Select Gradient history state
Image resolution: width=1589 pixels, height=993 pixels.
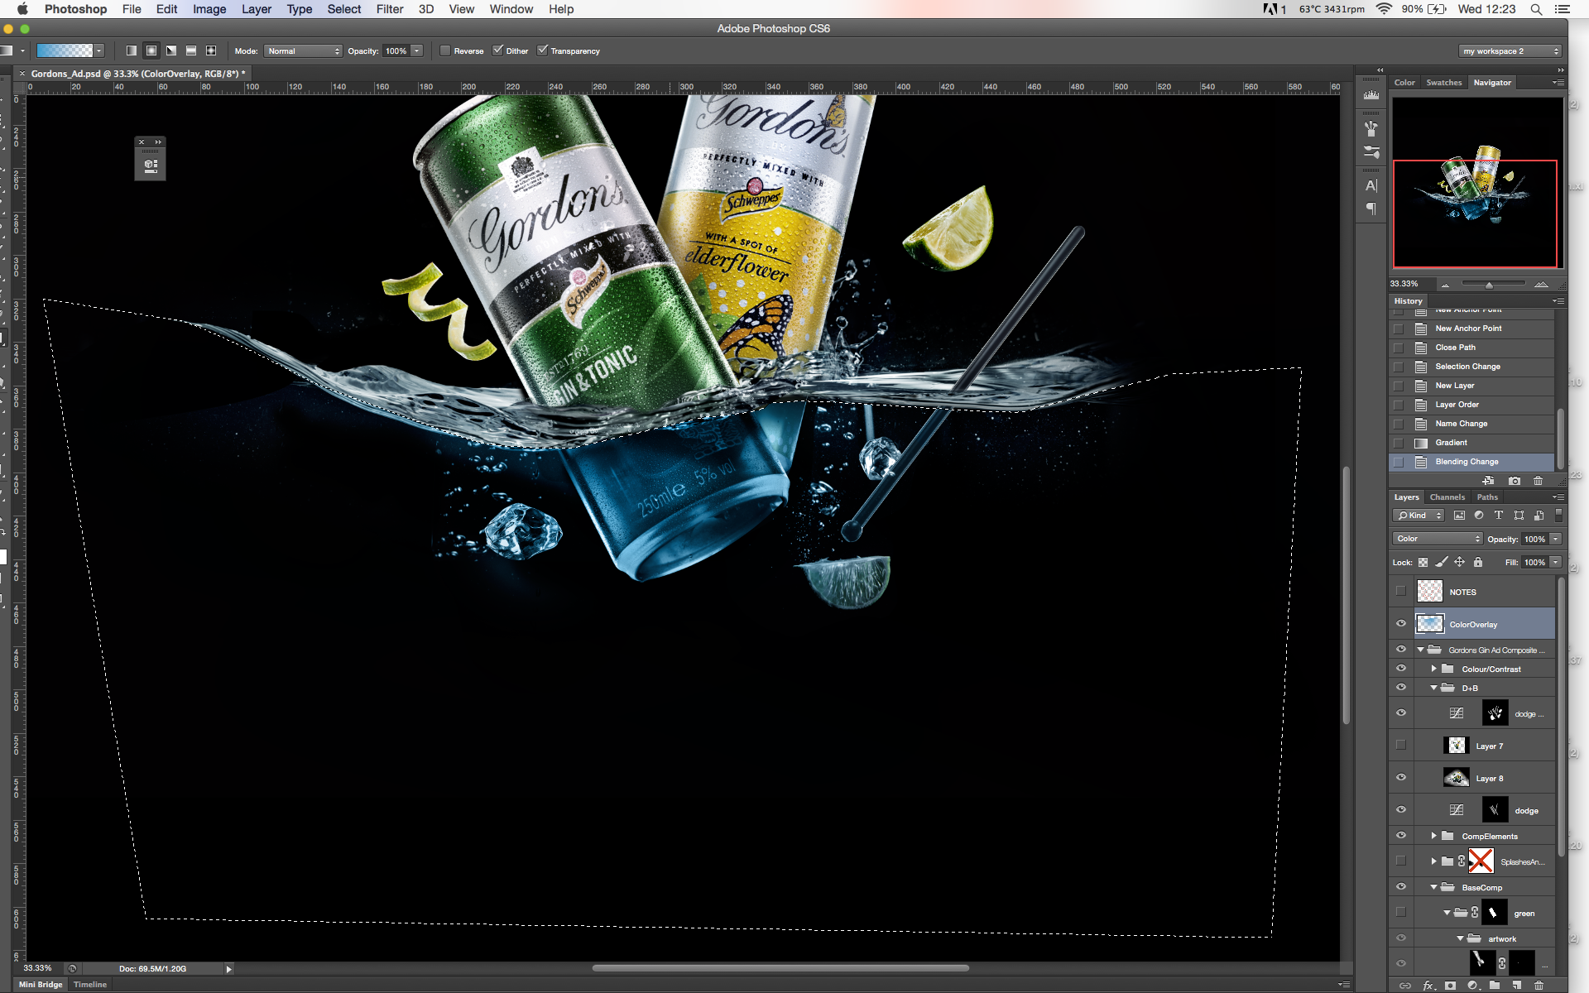[x=1472, y=443]
